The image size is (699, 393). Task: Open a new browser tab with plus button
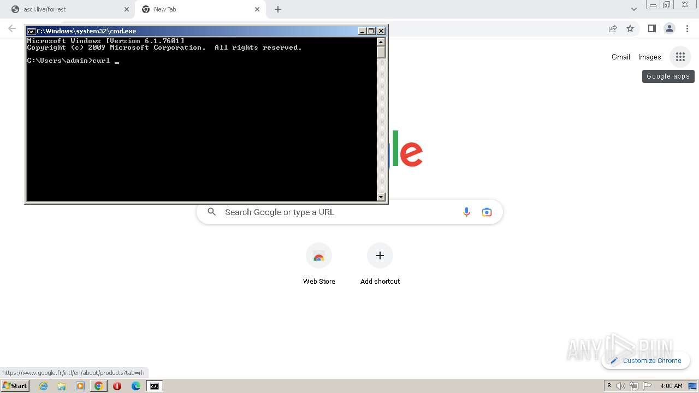point(278,9)
